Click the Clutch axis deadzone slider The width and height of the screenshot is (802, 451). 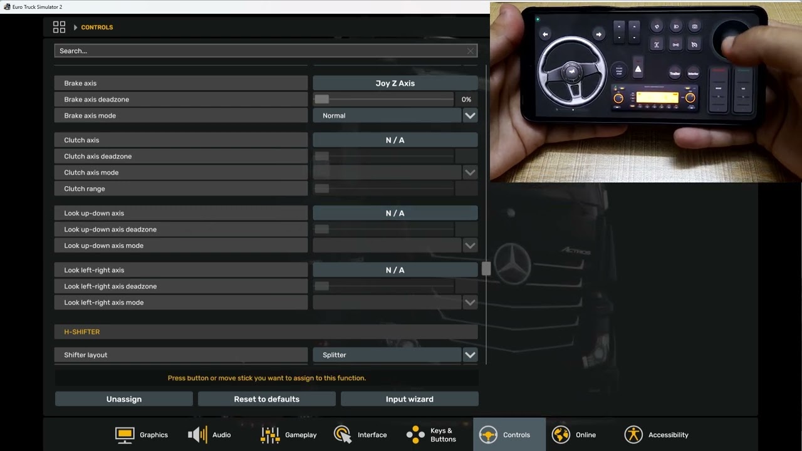pos(383,156)
